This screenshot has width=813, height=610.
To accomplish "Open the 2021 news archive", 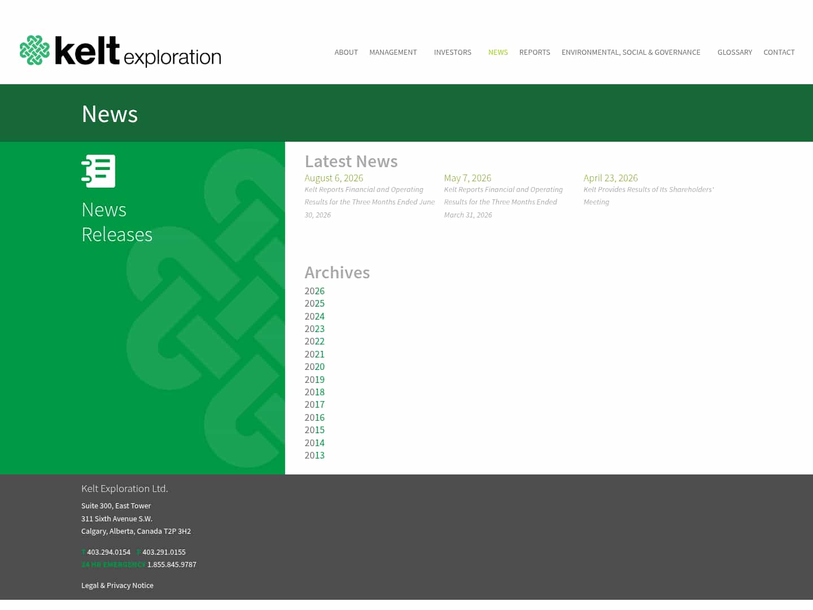I will click(314, 354).
